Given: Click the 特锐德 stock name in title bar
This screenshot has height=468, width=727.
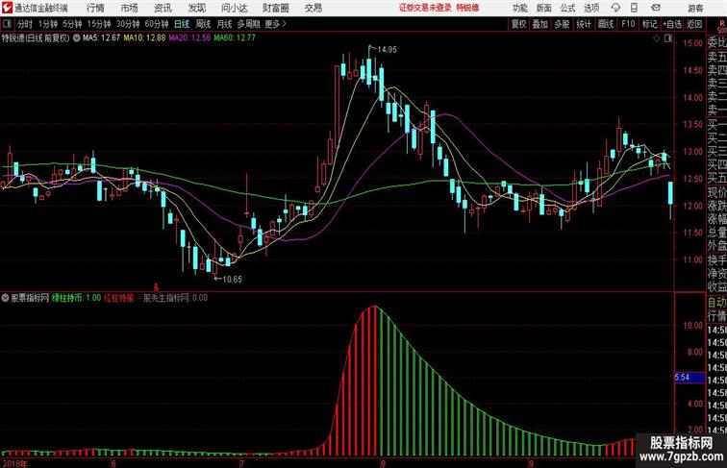Looking at the screenshot, I should tap(467, 8).
